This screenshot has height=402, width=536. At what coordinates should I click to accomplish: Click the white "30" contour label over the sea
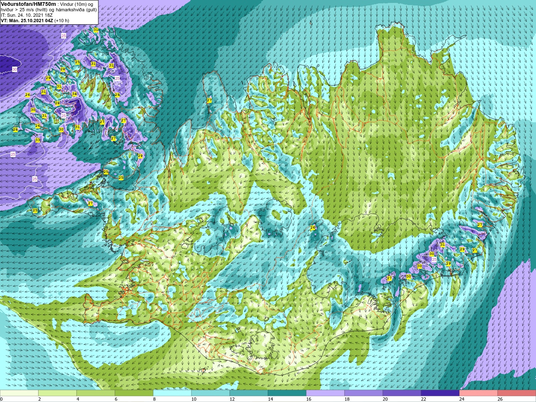coord(15,69)
